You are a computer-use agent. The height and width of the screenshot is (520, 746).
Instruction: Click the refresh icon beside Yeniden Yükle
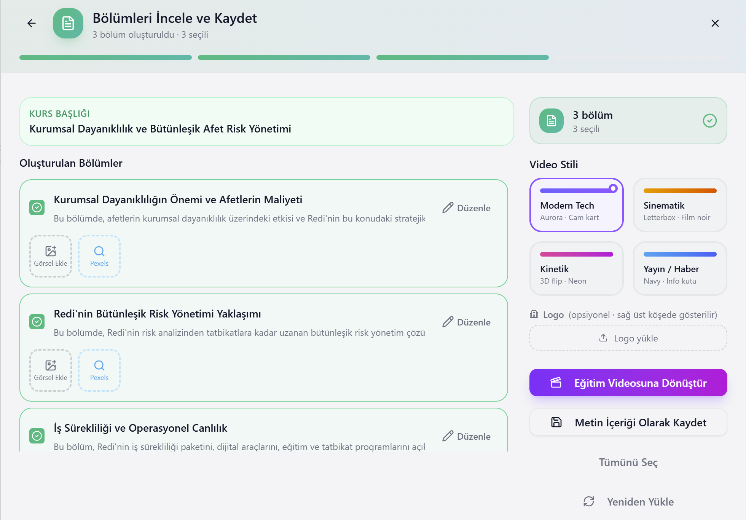coord(589,501)
